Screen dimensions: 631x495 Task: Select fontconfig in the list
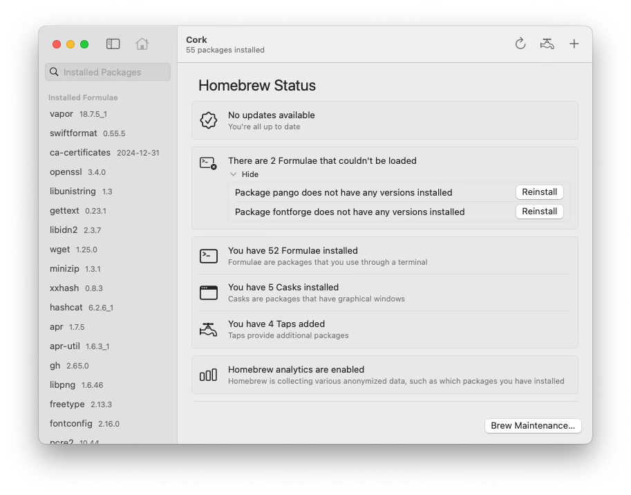(108, 423)
